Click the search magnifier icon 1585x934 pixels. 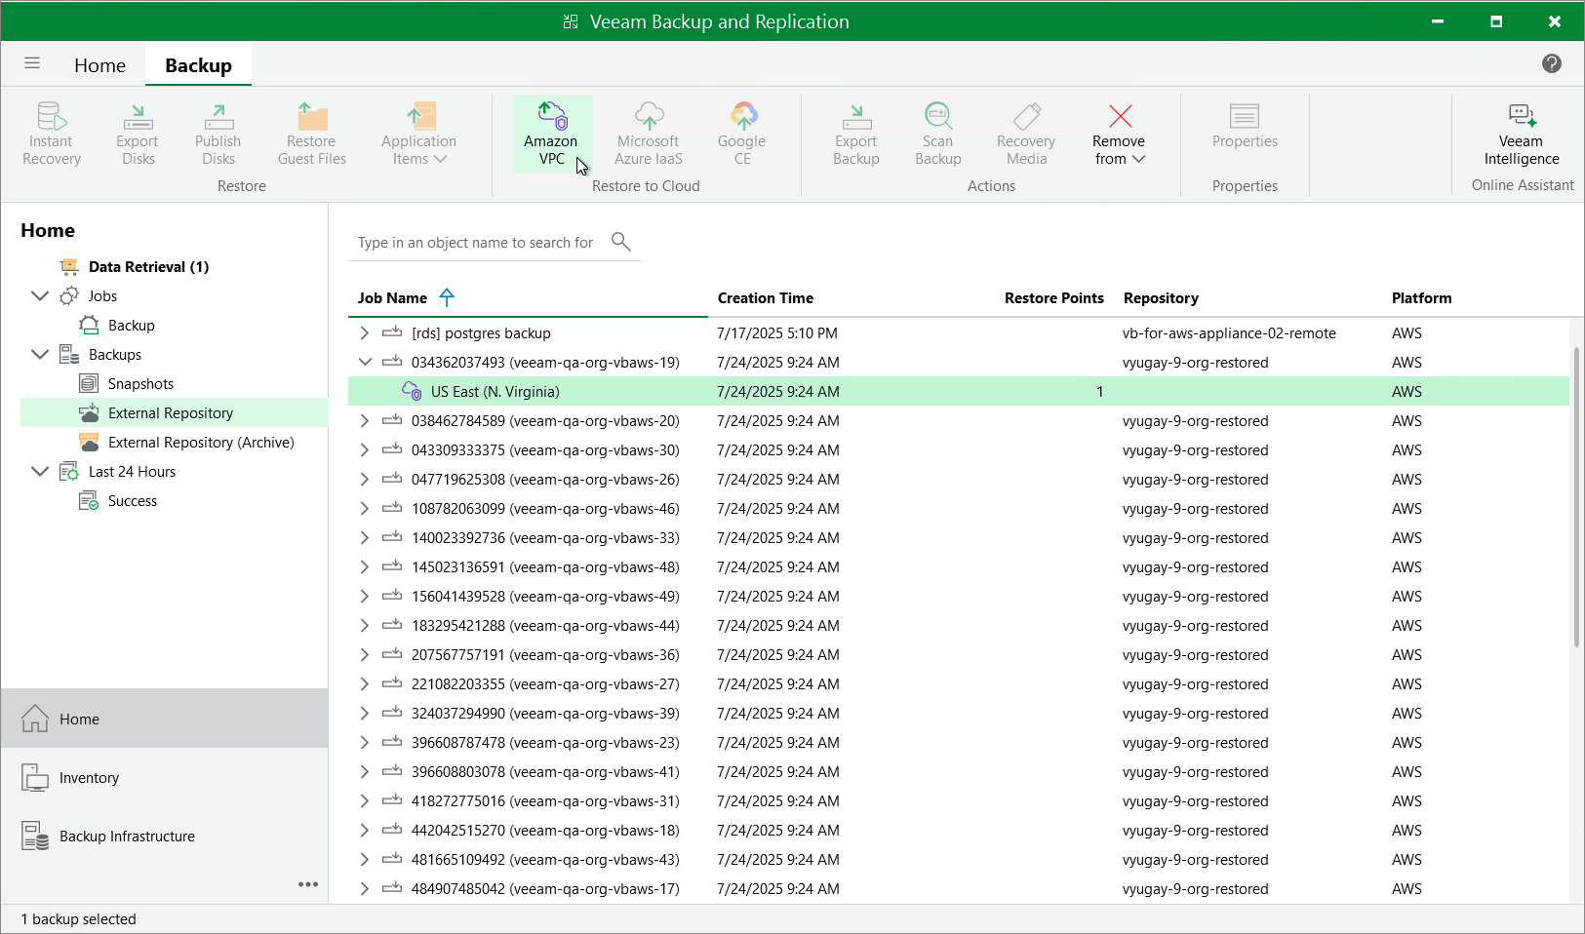tap(620, 242)
